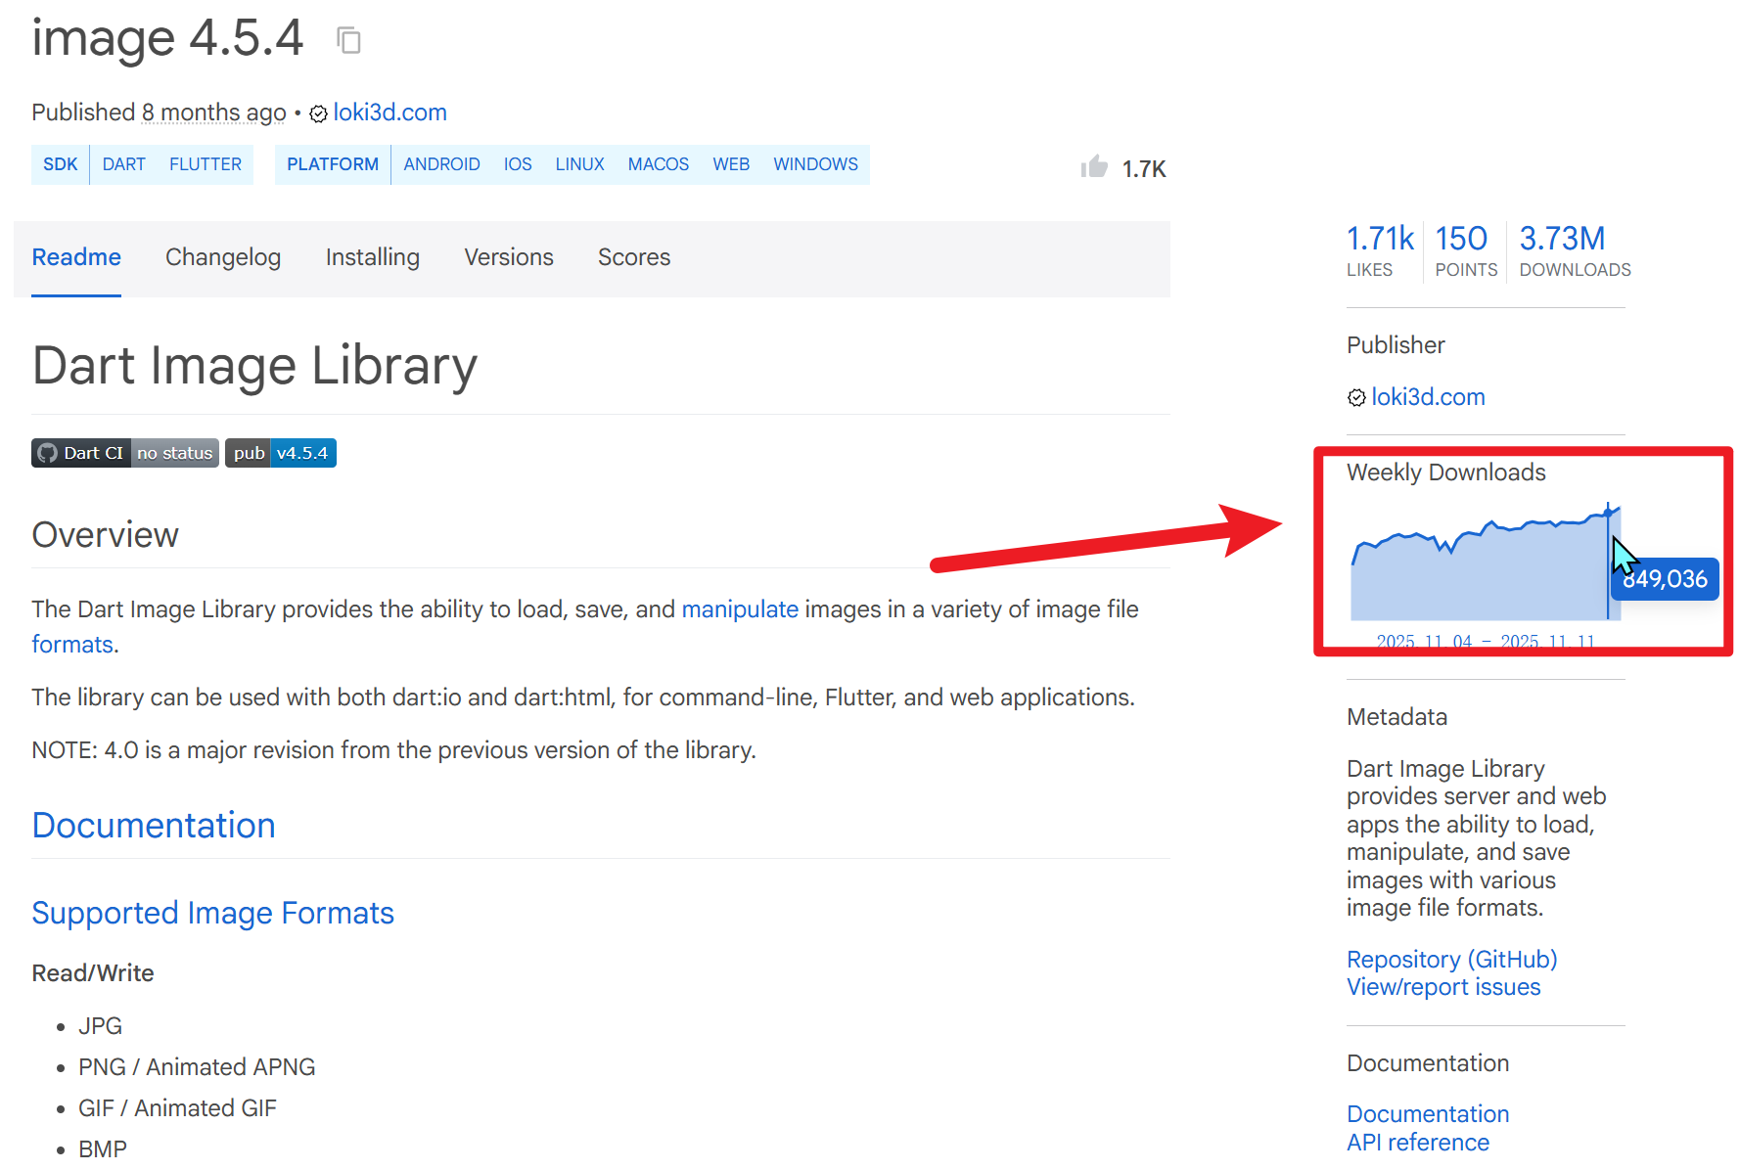Open the Changelog tab
The height and width of the screenshot is (1170, 1740).
tap(223, 257)
